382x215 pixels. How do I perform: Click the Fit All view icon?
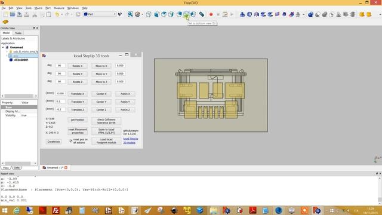point(130,14)
